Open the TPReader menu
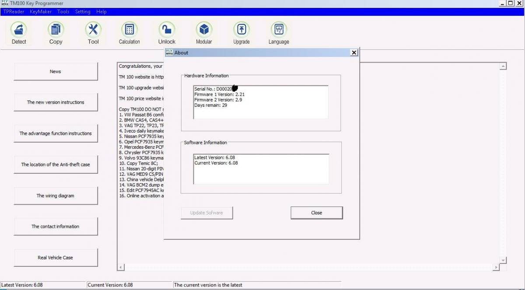 (x=14, y=12)
